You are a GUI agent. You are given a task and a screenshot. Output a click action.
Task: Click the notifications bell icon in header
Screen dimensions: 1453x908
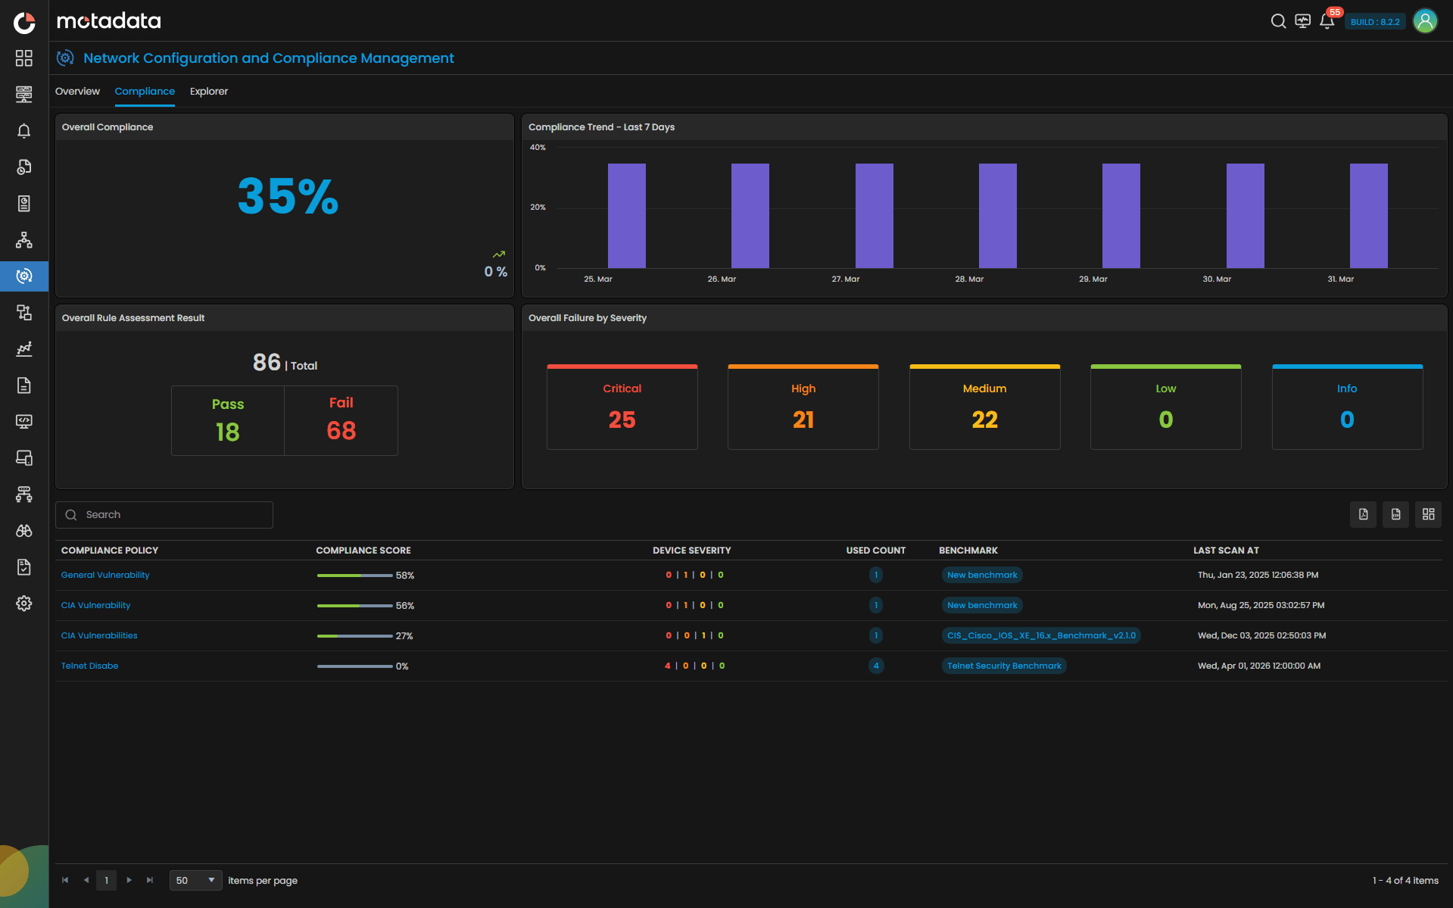tap(1327, 21)
